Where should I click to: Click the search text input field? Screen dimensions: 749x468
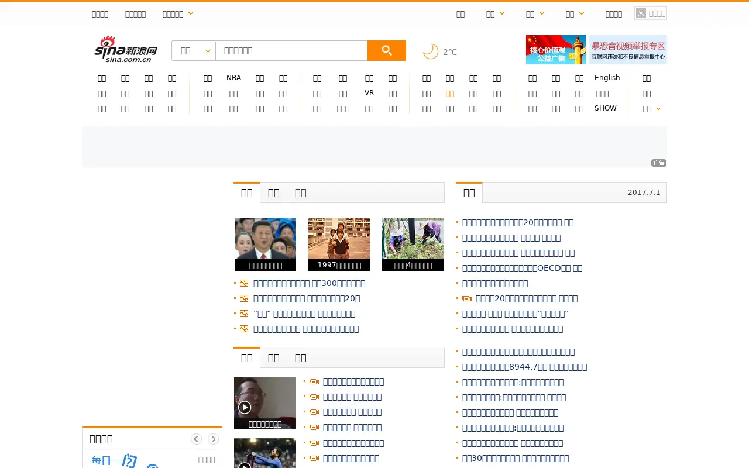(291, 51)
